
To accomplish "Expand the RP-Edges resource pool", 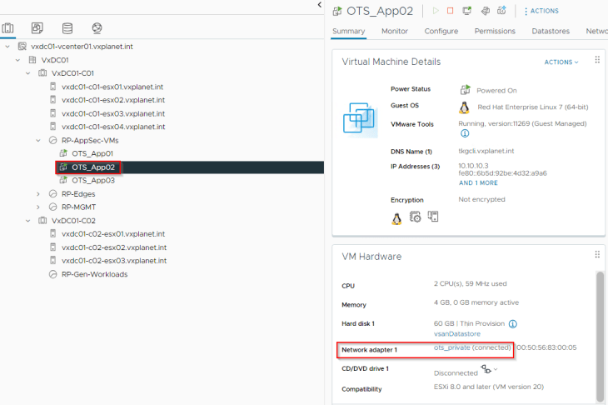I will pos(38,194).
